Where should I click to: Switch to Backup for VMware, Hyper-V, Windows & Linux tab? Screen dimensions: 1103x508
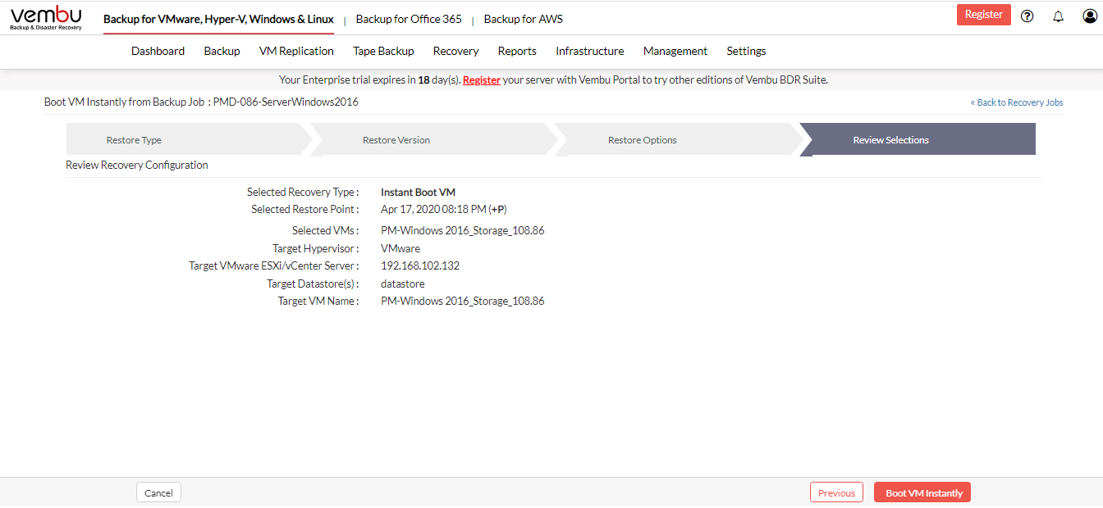click(x=218, y=19)
